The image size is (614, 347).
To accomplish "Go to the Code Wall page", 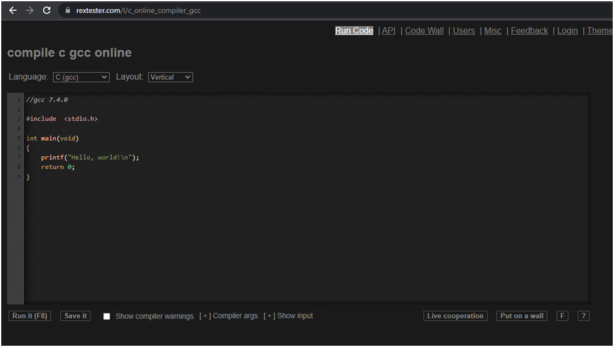I will point(424,31).
